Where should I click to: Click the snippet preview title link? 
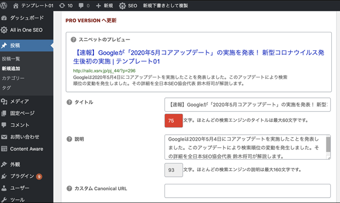tap(198, 57)
